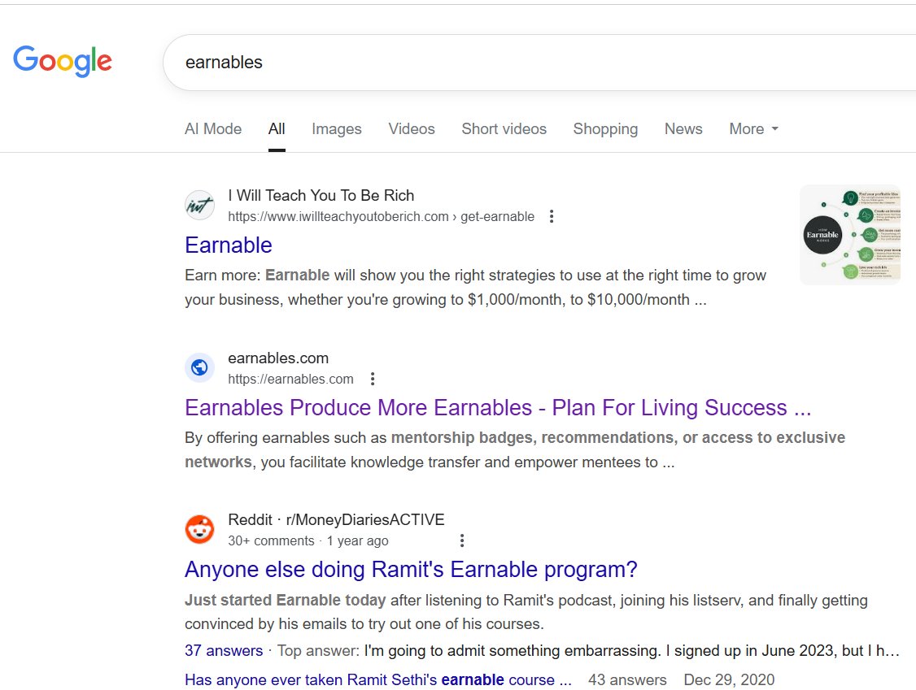Click the mentorship badges snippet text
The image size is (916, 690).
coord(515,450)
